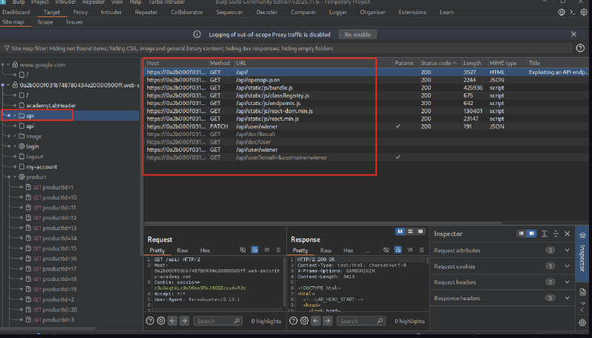Collapse the product node
The width and height of the screenshot is (592, 338).
[15, 177]
